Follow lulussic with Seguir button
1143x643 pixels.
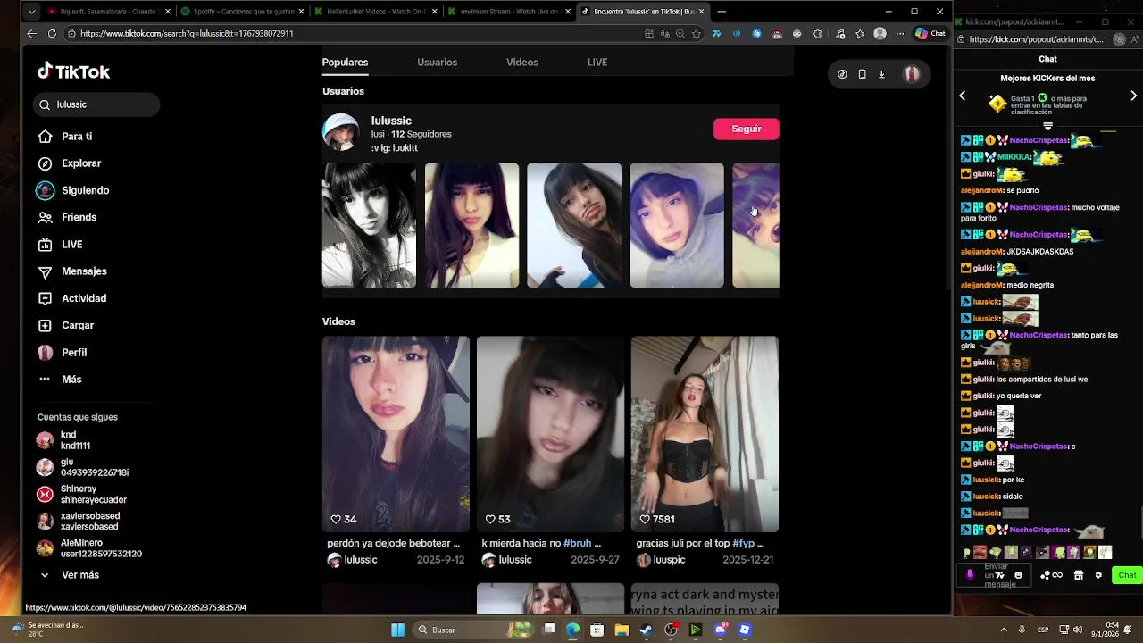point(747,129)
